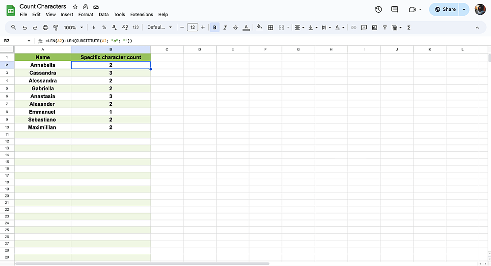
Task: Select the Specific character count header cell
Action: 111,57
